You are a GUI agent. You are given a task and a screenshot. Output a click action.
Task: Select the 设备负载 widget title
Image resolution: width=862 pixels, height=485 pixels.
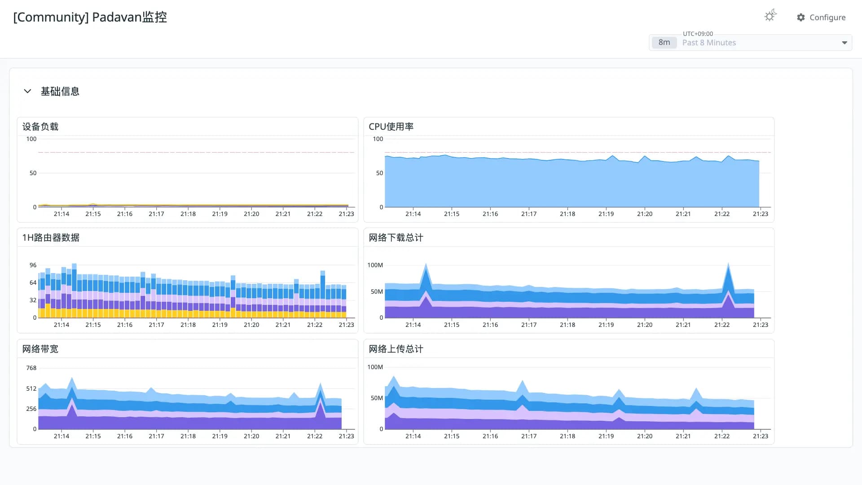[40, 127]
